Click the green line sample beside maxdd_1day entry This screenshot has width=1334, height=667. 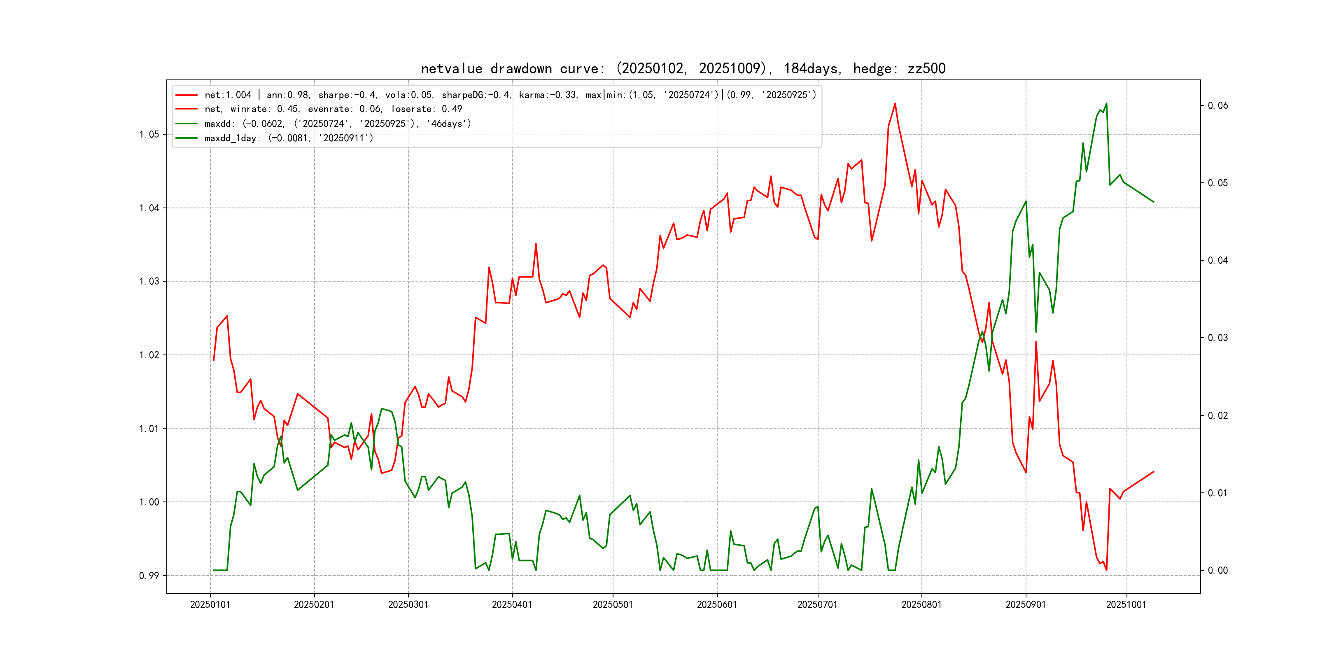coord(187,138)
